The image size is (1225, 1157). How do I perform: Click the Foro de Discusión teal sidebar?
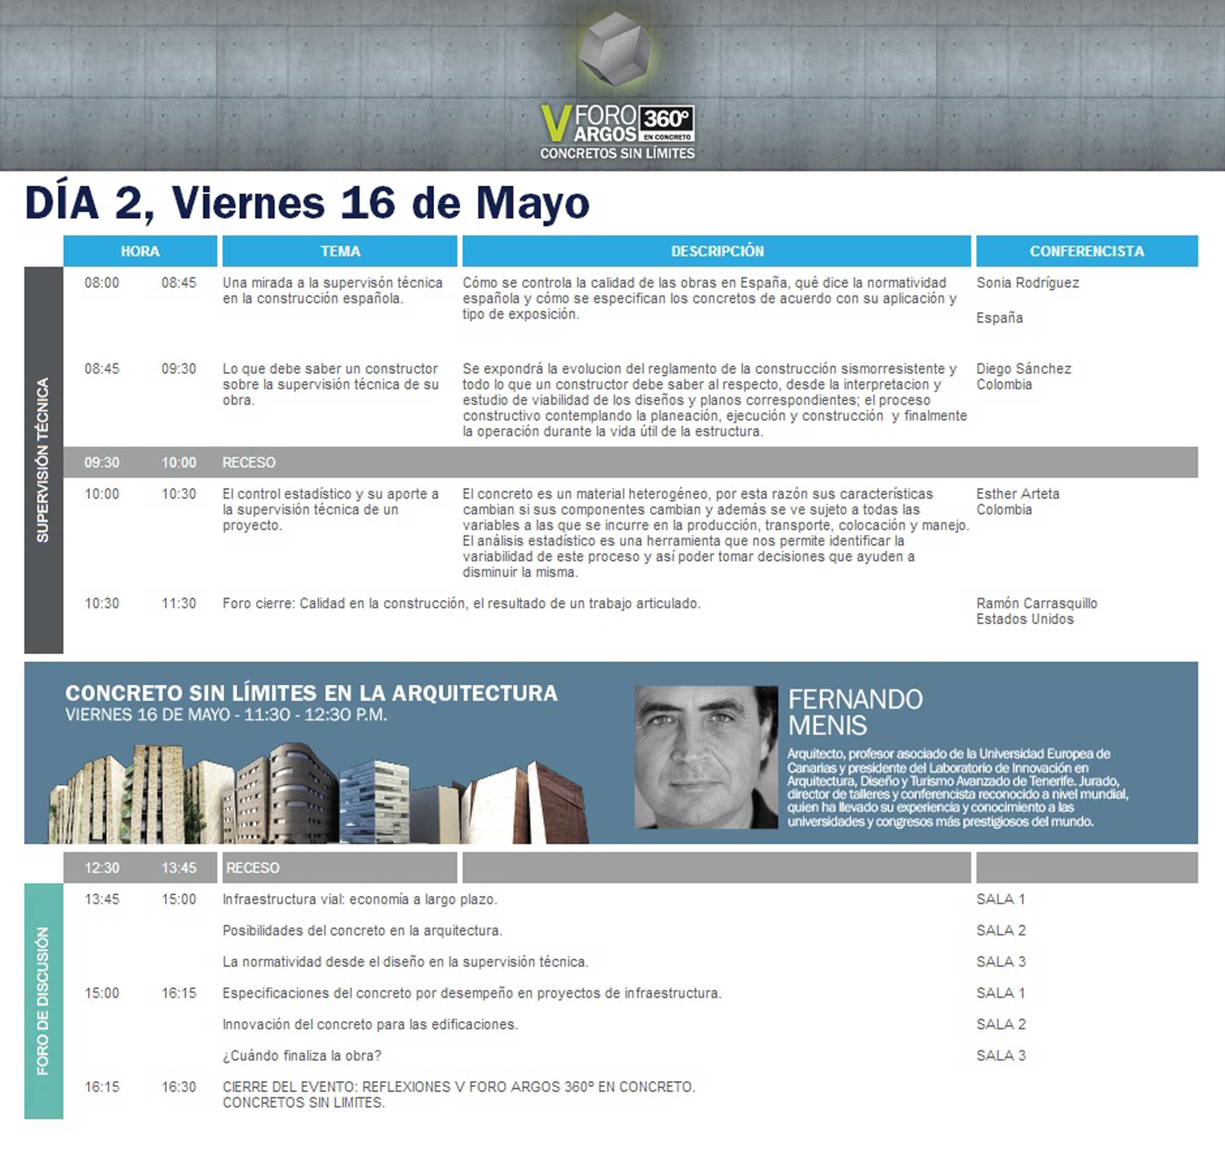(x=43, y=1000)
